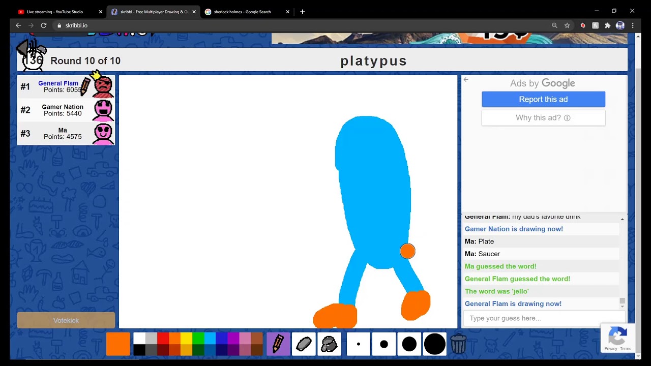Select the paint bucket fill tool
The width and height of the screenshot is (651, 366).
(x=329, y=344)
